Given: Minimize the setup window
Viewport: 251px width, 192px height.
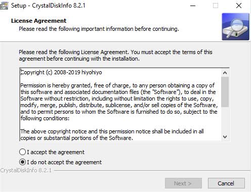Looking at the screenshot, I should coord(193,6).
